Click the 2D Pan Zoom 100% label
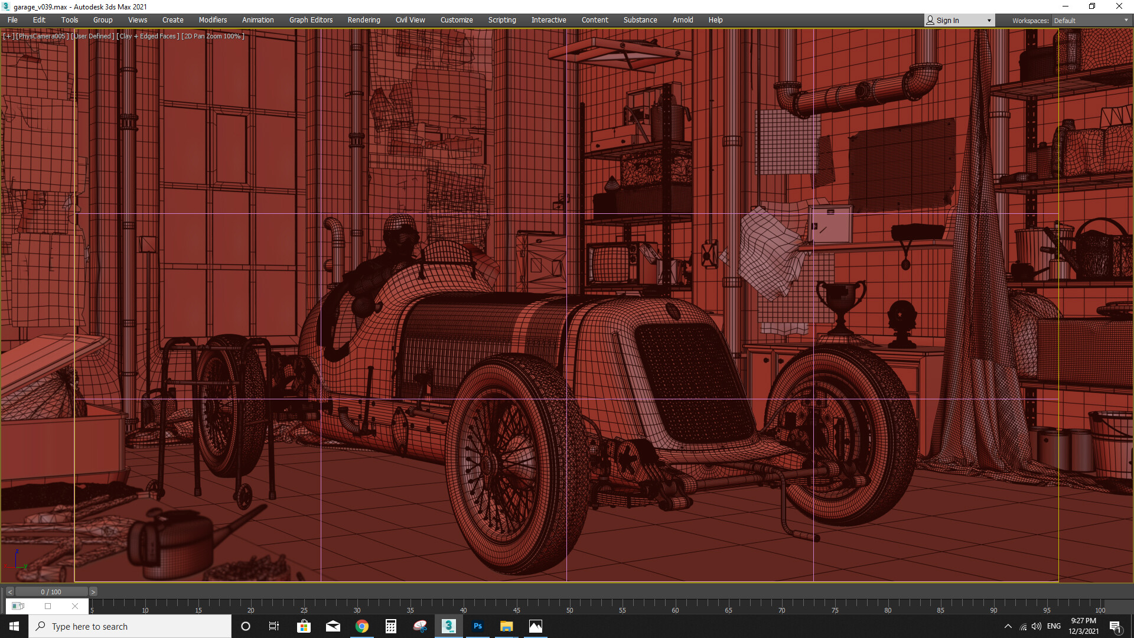The height and width of the screenshot is (638, 1134). (213, 36)
